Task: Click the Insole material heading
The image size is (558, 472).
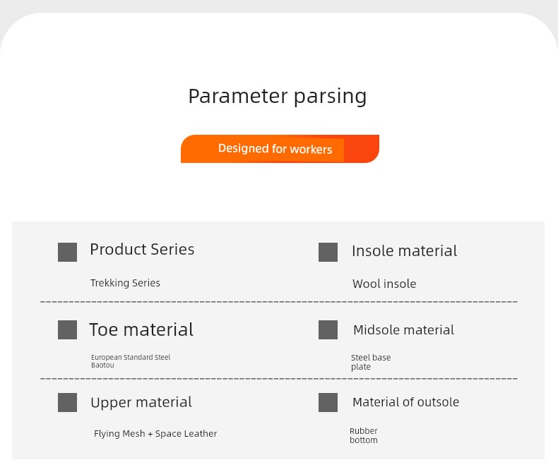Action: click(404, 251)
